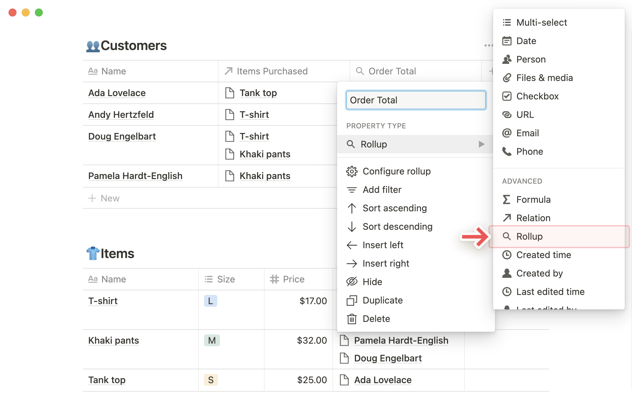
Task: Expand the Rollup property submenu arrow
Action: (481, 144)
